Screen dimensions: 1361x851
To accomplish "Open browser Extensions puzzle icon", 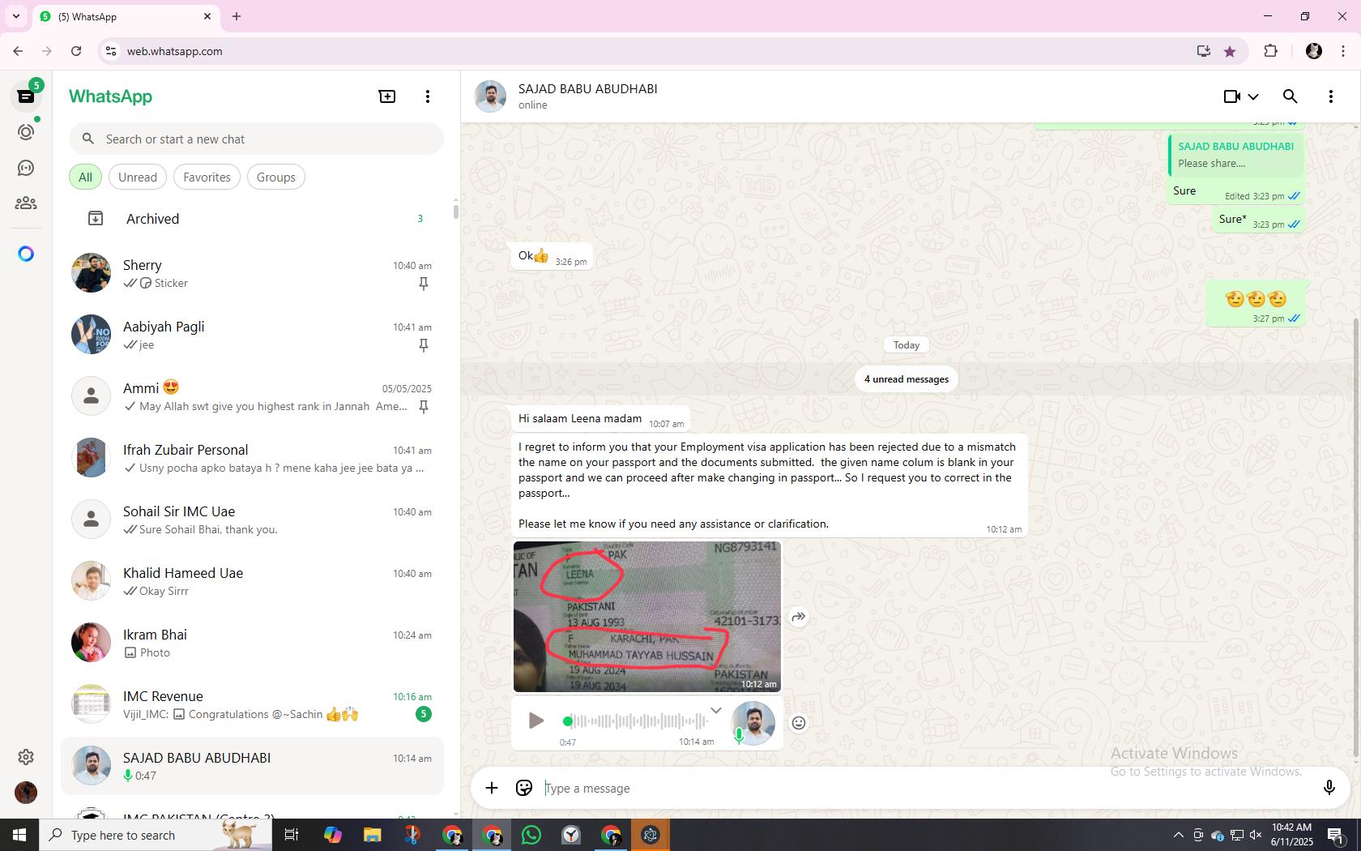I will [x=1270, y=51].
